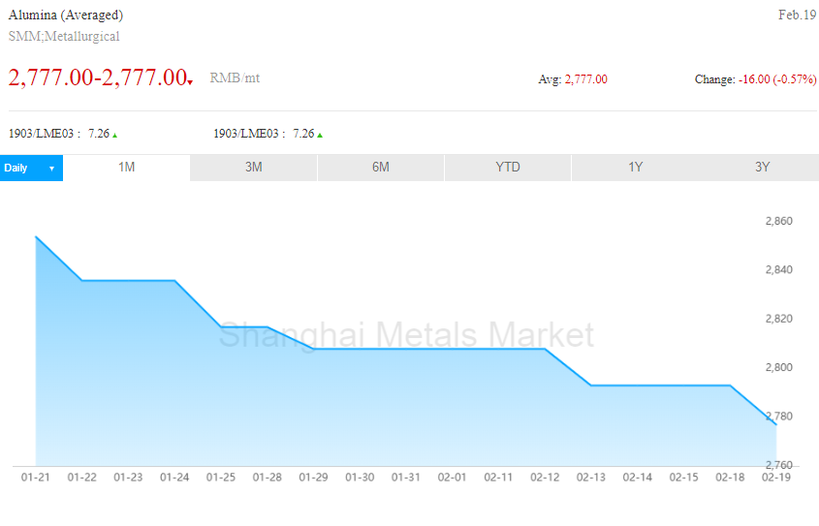Viewport: 819px width, 526px height.
Task: Click the 01-21 date on x-axis
Action: point(36,478)
